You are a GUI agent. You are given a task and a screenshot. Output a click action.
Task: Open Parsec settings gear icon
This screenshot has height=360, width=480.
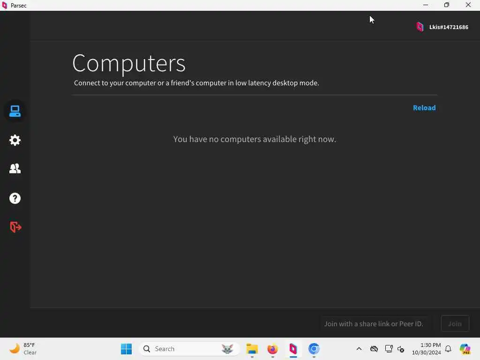pos(15,140)
